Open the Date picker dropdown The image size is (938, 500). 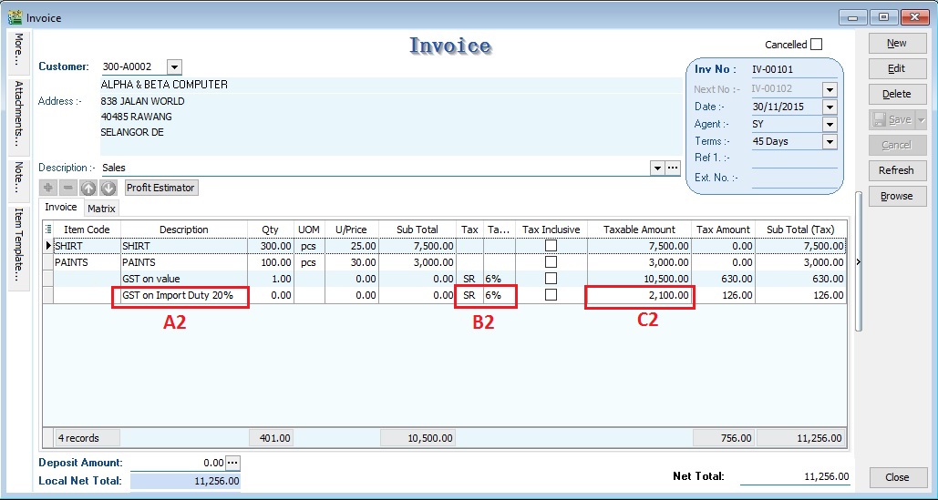(830, 107)
